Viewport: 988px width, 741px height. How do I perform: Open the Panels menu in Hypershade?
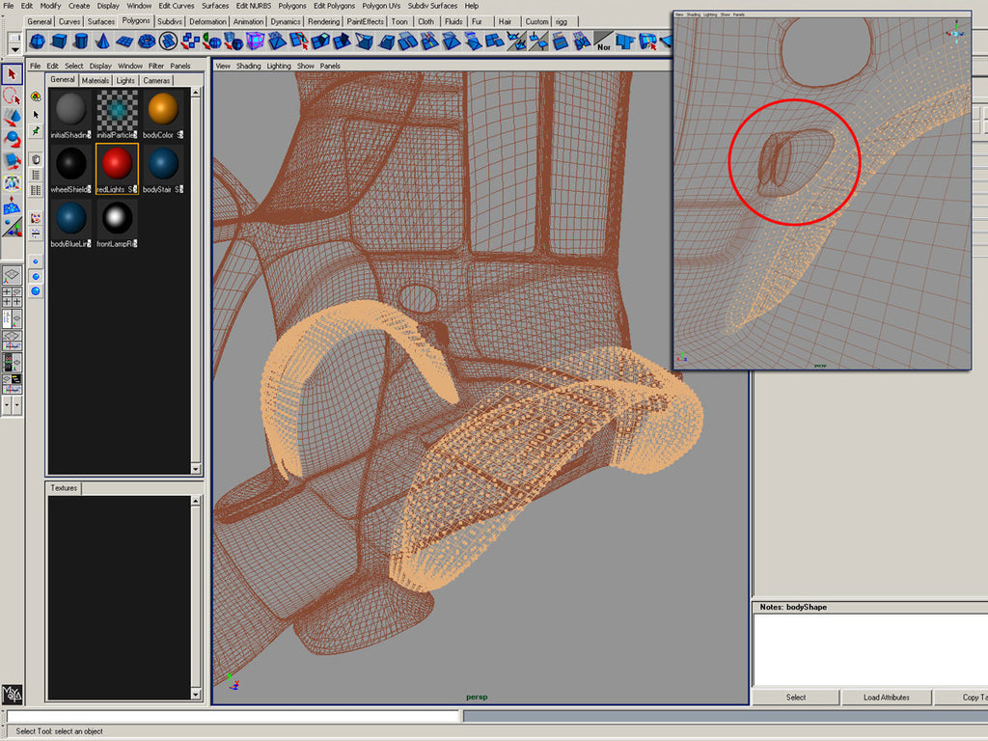[179, 66]
